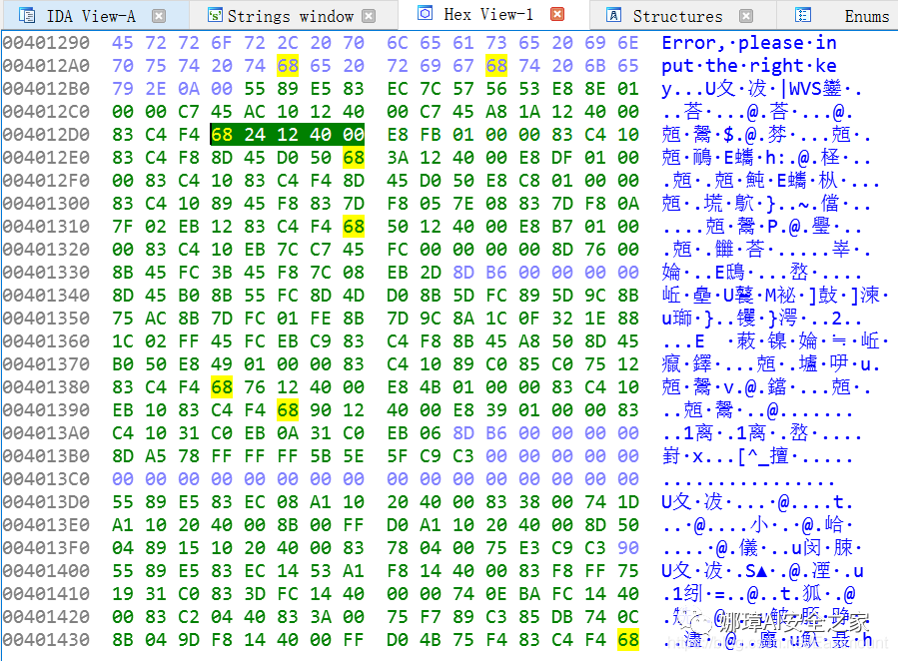Click the Hex View-1 tab icon
The image size is (898, 661).
click(425, 13)
